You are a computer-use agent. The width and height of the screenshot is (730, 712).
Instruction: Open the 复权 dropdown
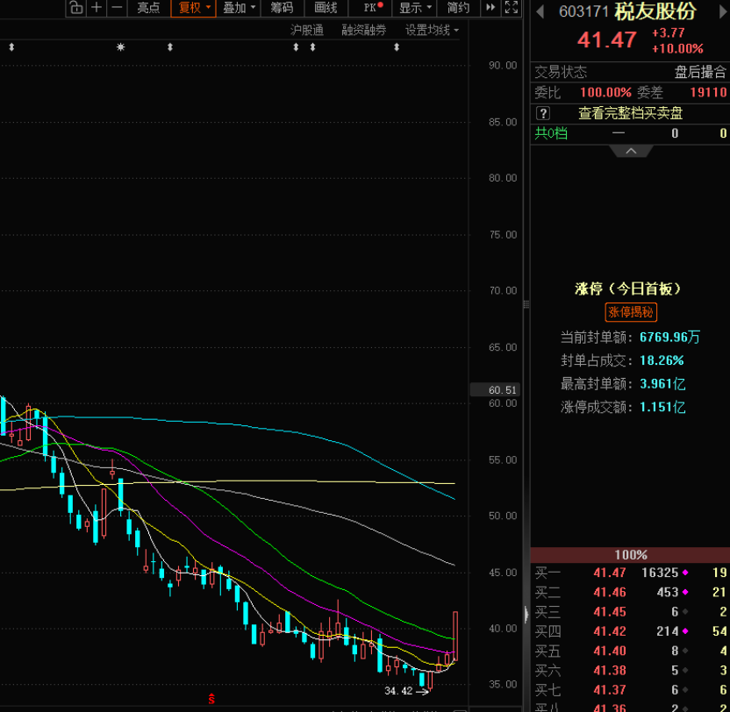coord(194,8)
